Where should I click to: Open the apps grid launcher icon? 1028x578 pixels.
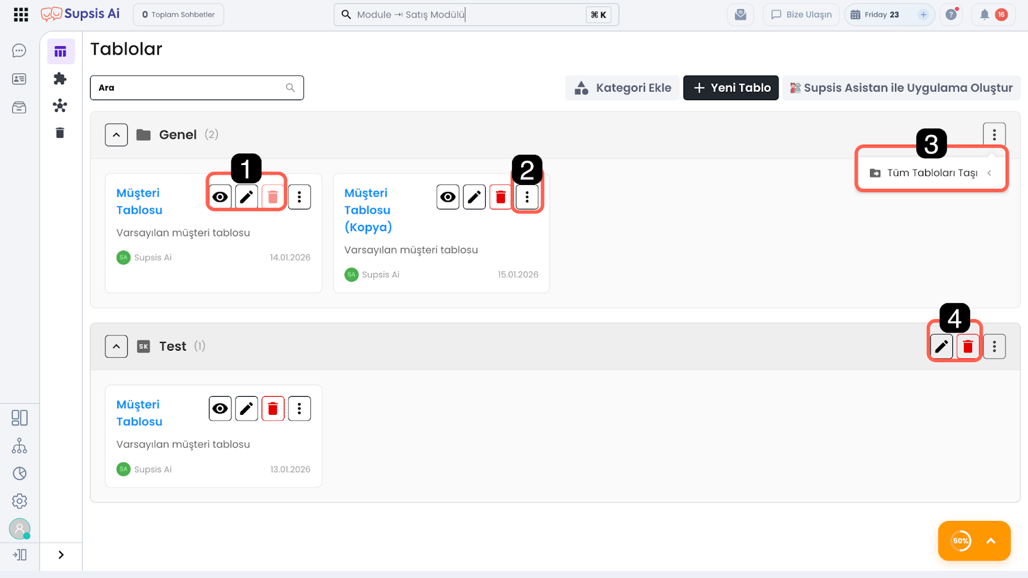(21, 15)
